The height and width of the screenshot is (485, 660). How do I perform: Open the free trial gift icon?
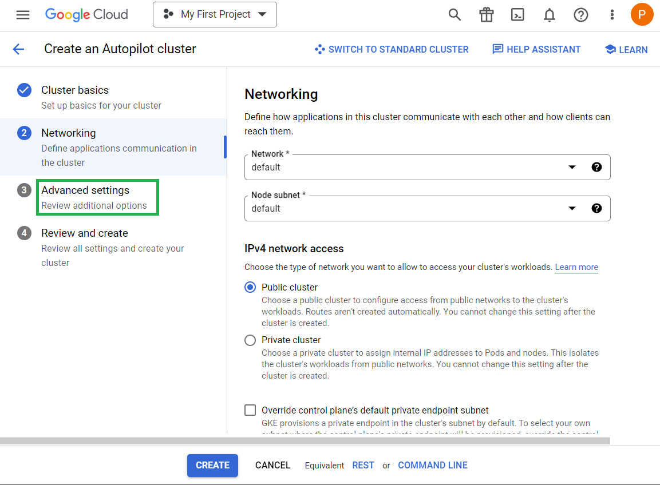(x=486, y=15)
